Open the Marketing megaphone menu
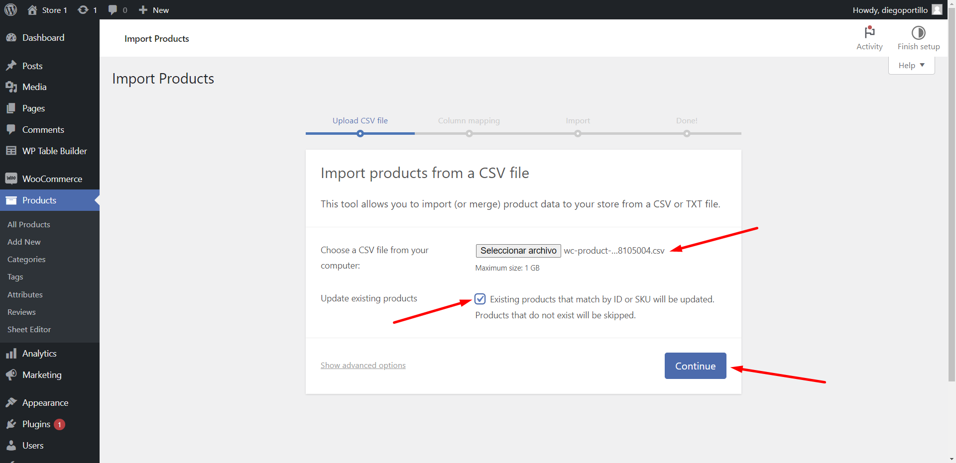The image size is (956, 463). pos(42,375)
